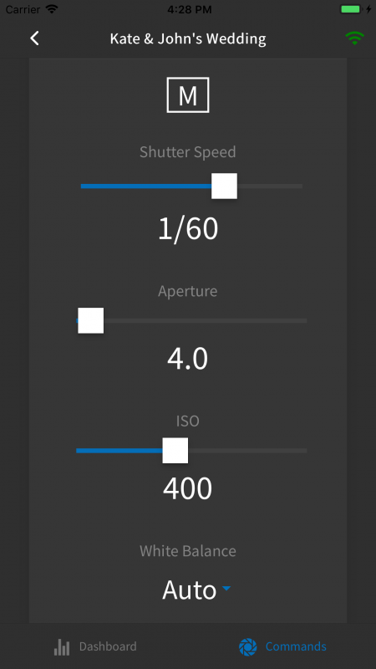Switch to the Dashboard tab
Image resolution: width=376 pixels, height=669 pixels.
point(95,646)
